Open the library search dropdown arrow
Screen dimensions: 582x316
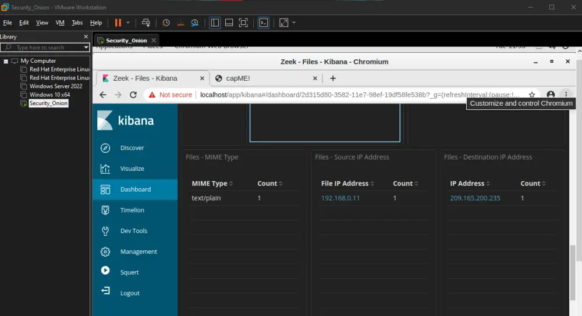point(86,48)
